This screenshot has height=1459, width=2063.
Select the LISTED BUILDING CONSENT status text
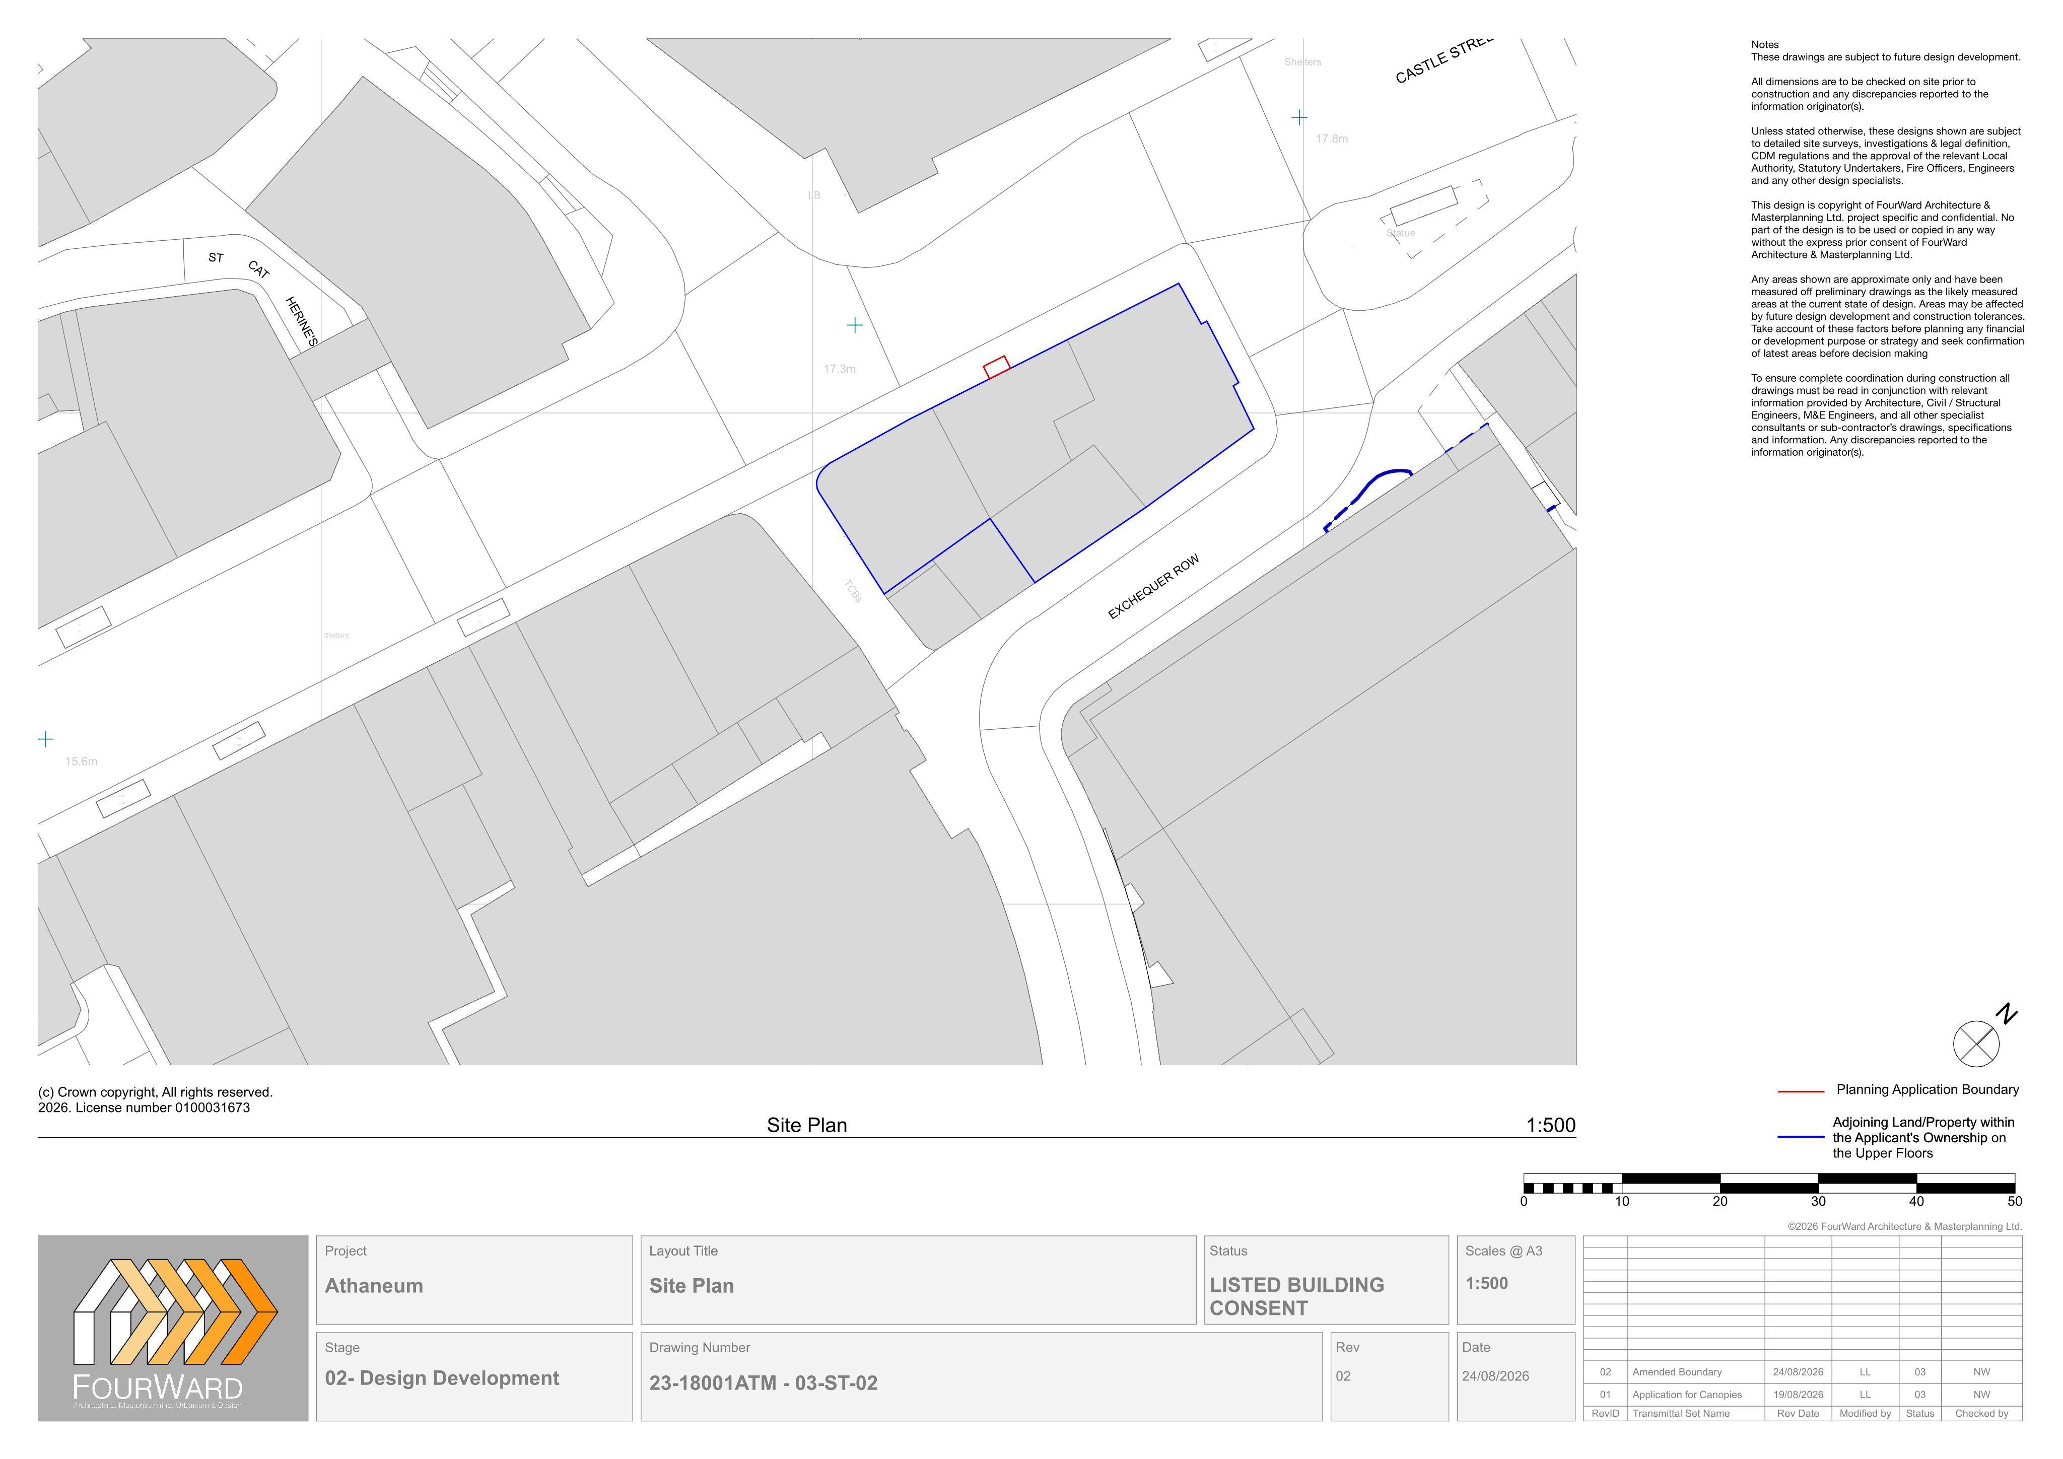pyautogui.click(x=1296, y=1297)
